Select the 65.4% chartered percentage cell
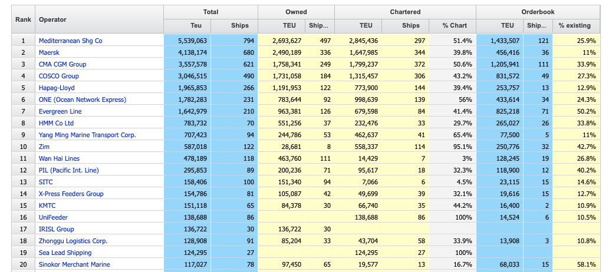Image resolution: width=612 pixels, height=272 pixels. [x=452, y=135]
